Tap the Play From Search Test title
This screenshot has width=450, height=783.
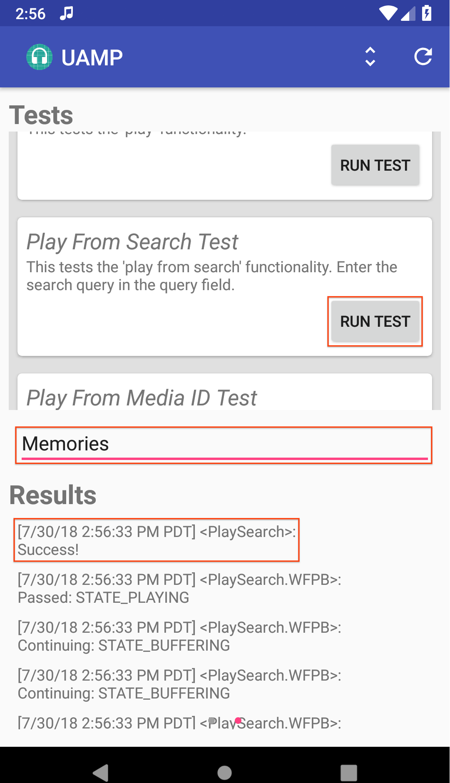[x=132, y=242]
